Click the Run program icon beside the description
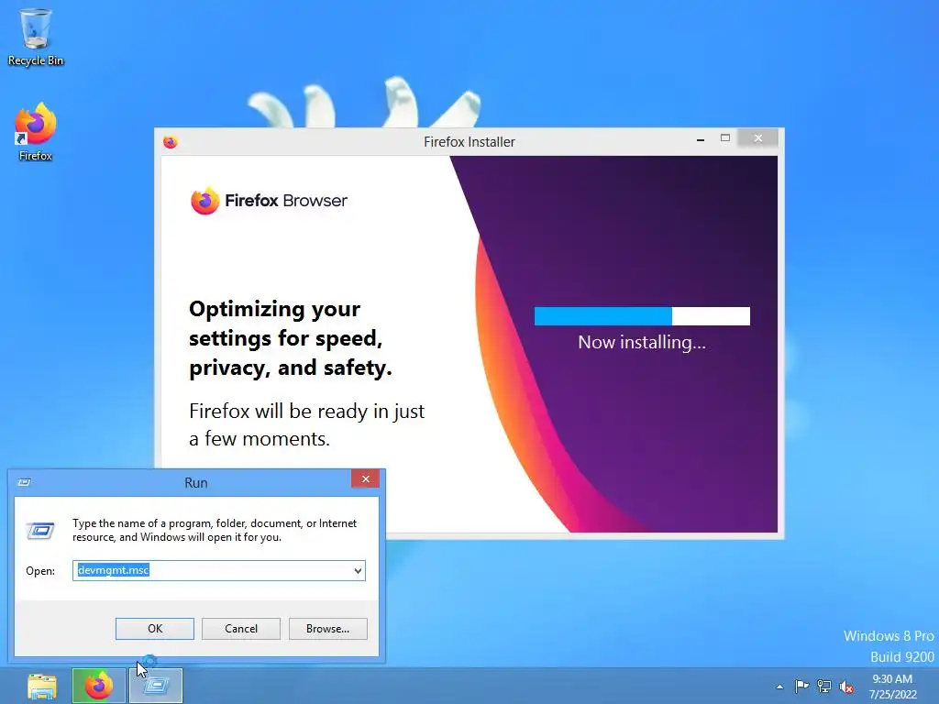This screenshot has width=939, height=704. click(x=40, y=531)
